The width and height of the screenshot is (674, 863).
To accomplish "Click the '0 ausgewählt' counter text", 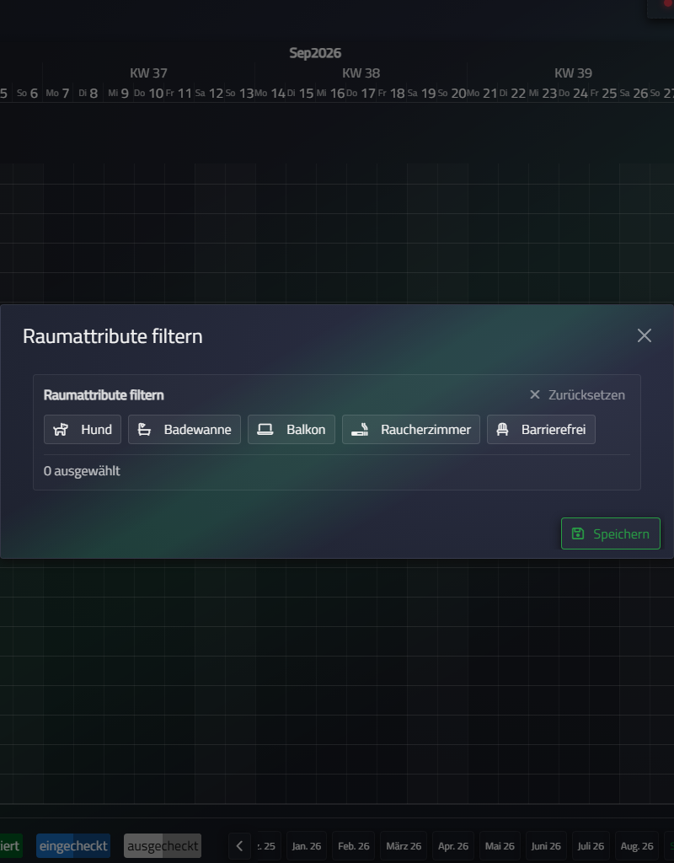I will (82, 471).
